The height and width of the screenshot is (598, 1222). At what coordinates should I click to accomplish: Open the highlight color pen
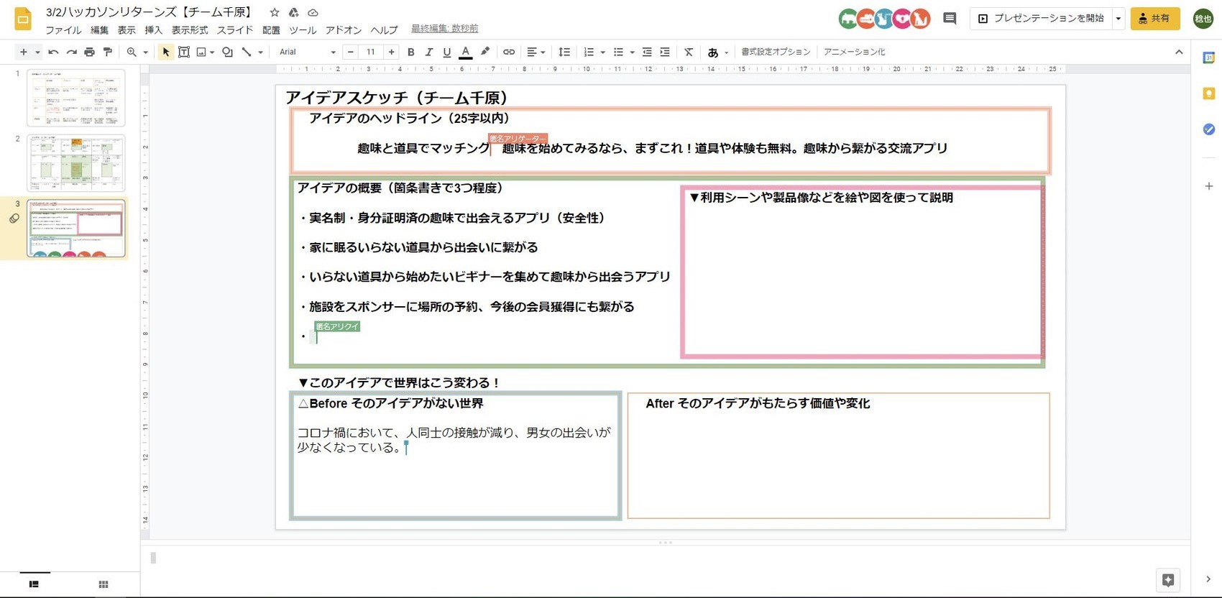[x=485, y=52]
